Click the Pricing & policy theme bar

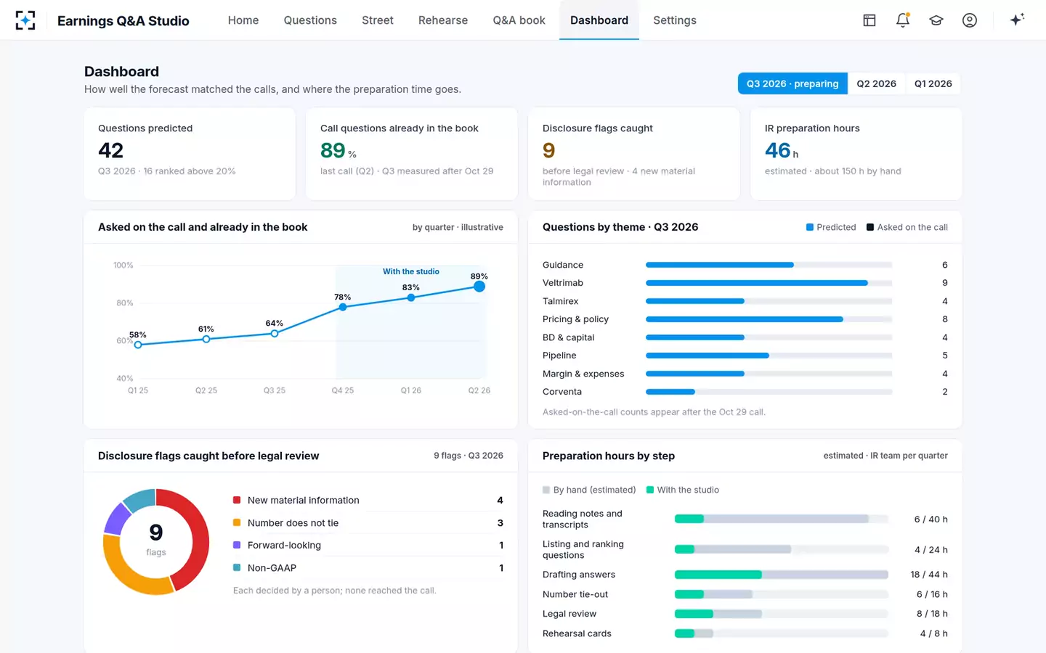click(x=769, y=319)
